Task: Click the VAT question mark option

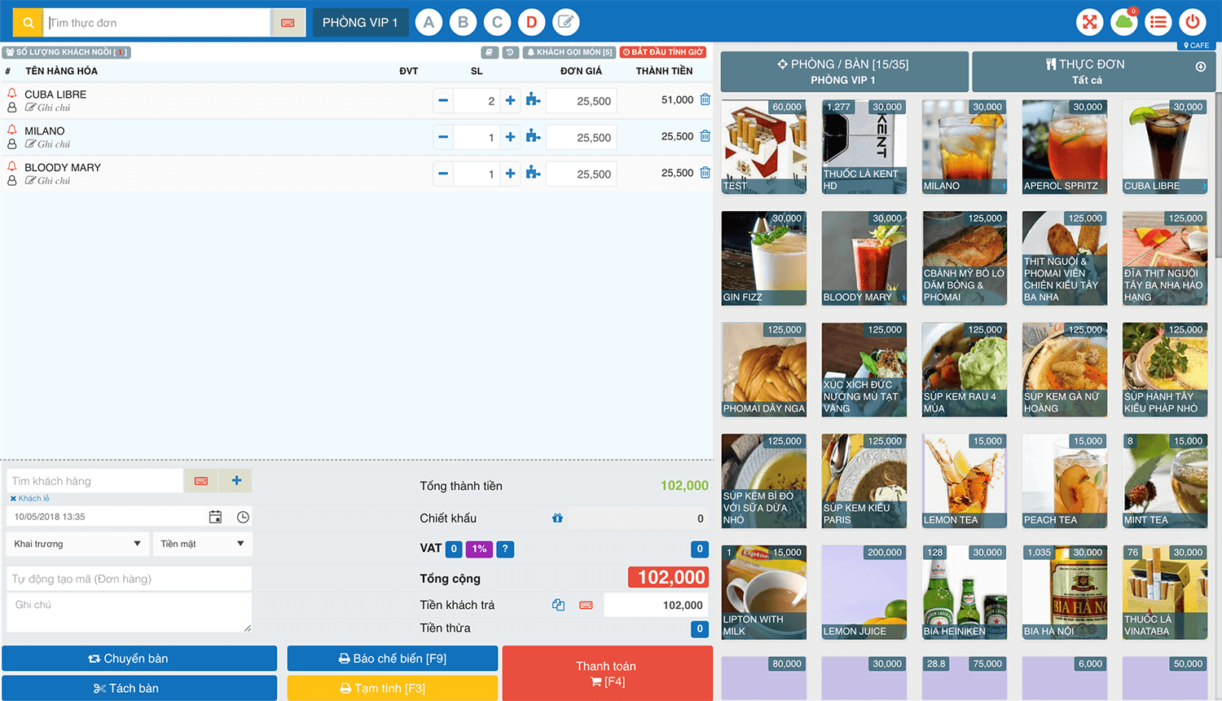Action: pyautogui.click(x=505, y=549)
